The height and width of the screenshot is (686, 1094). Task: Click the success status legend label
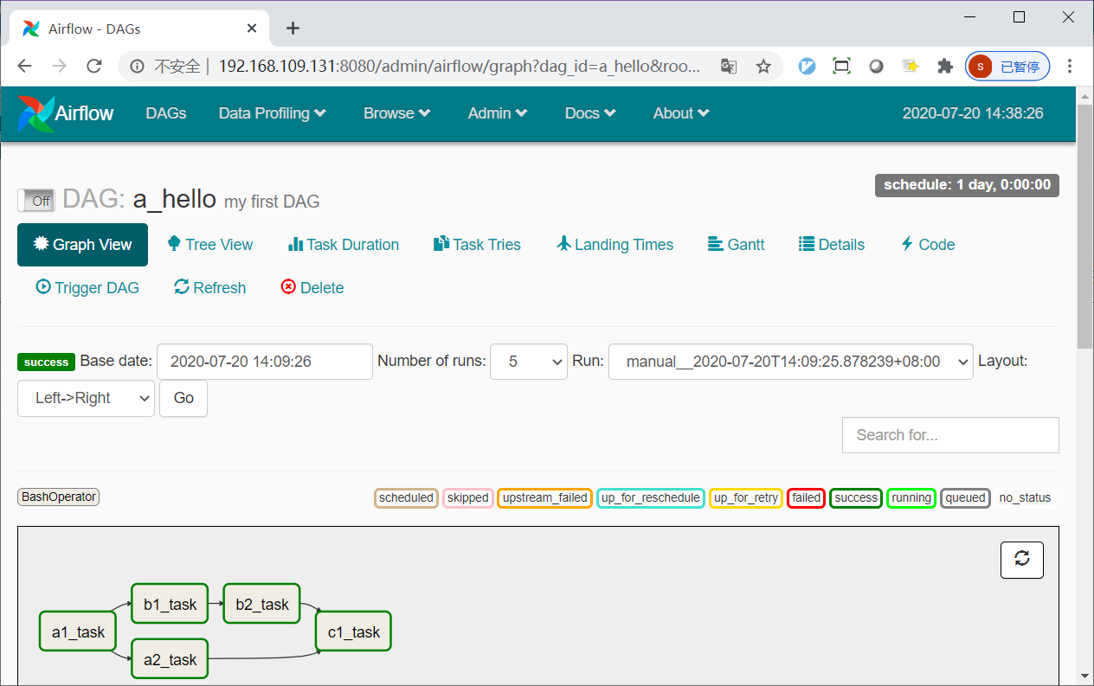pos(855,497)
